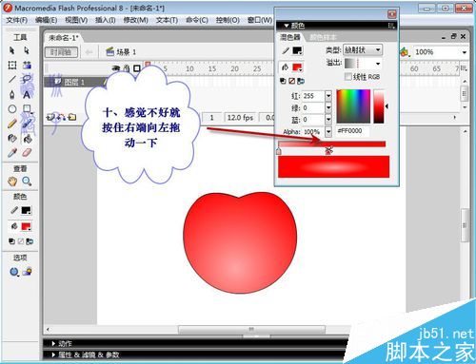This screenshot has width=476, height=364.
Task: Toggle the 时间轴 timeline button
Action: tap(61, 52)
